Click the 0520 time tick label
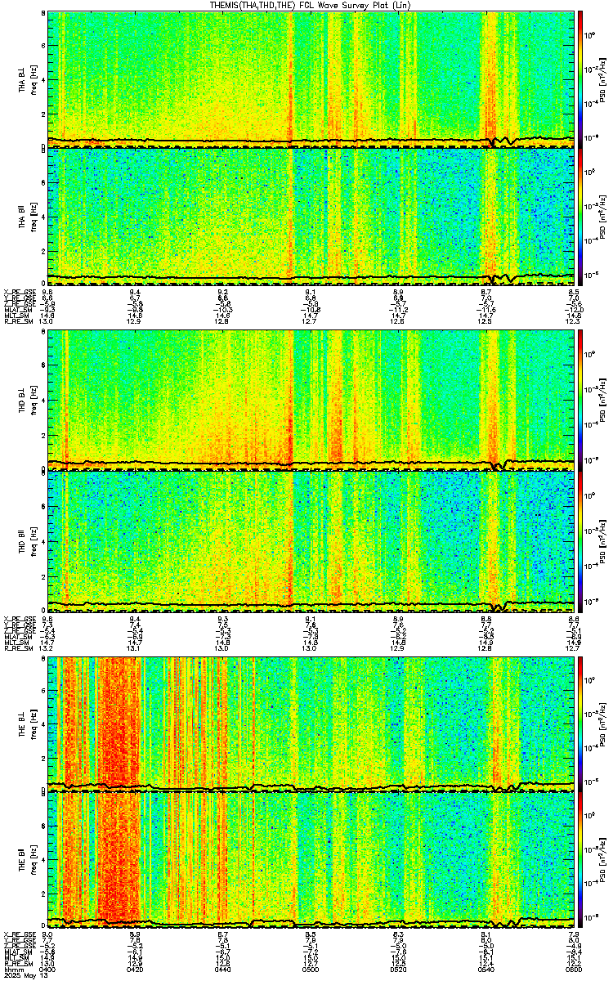This screenshot has height=981, width=613. click(x=399, y=969)
